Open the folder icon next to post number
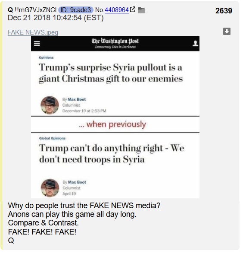Screen dimensions: 246x260 [141, 10]
